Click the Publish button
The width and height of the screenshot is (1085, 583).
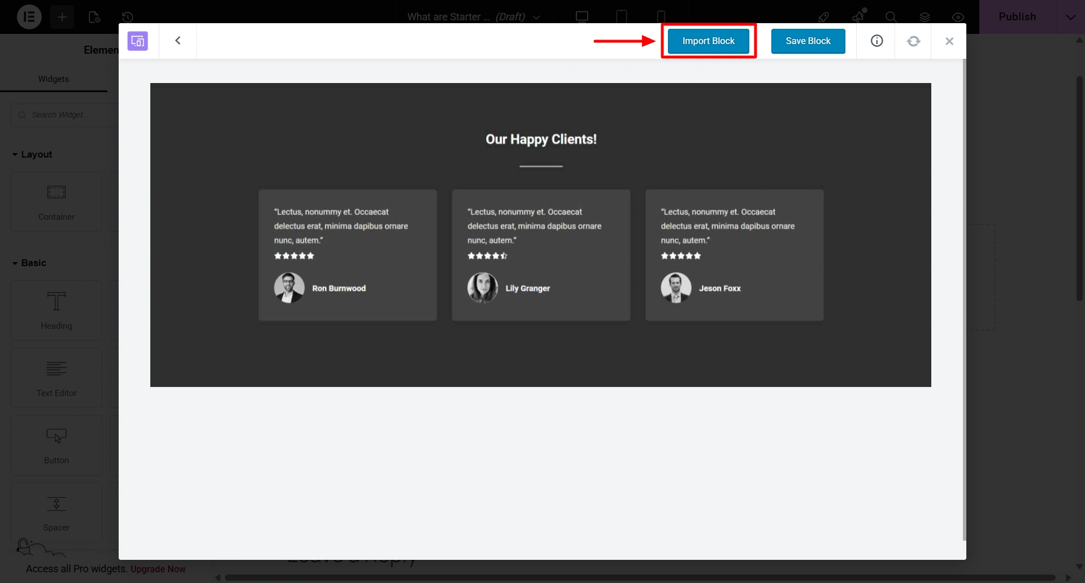coord(1017,17)
